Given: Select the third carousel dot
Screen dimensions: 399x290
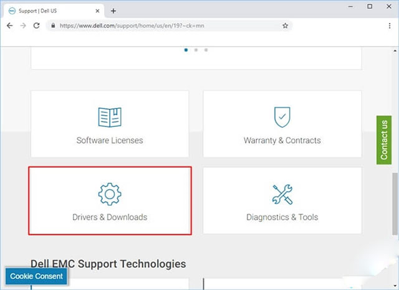Looking at the screenshot, I should click(x=206, y=50).
